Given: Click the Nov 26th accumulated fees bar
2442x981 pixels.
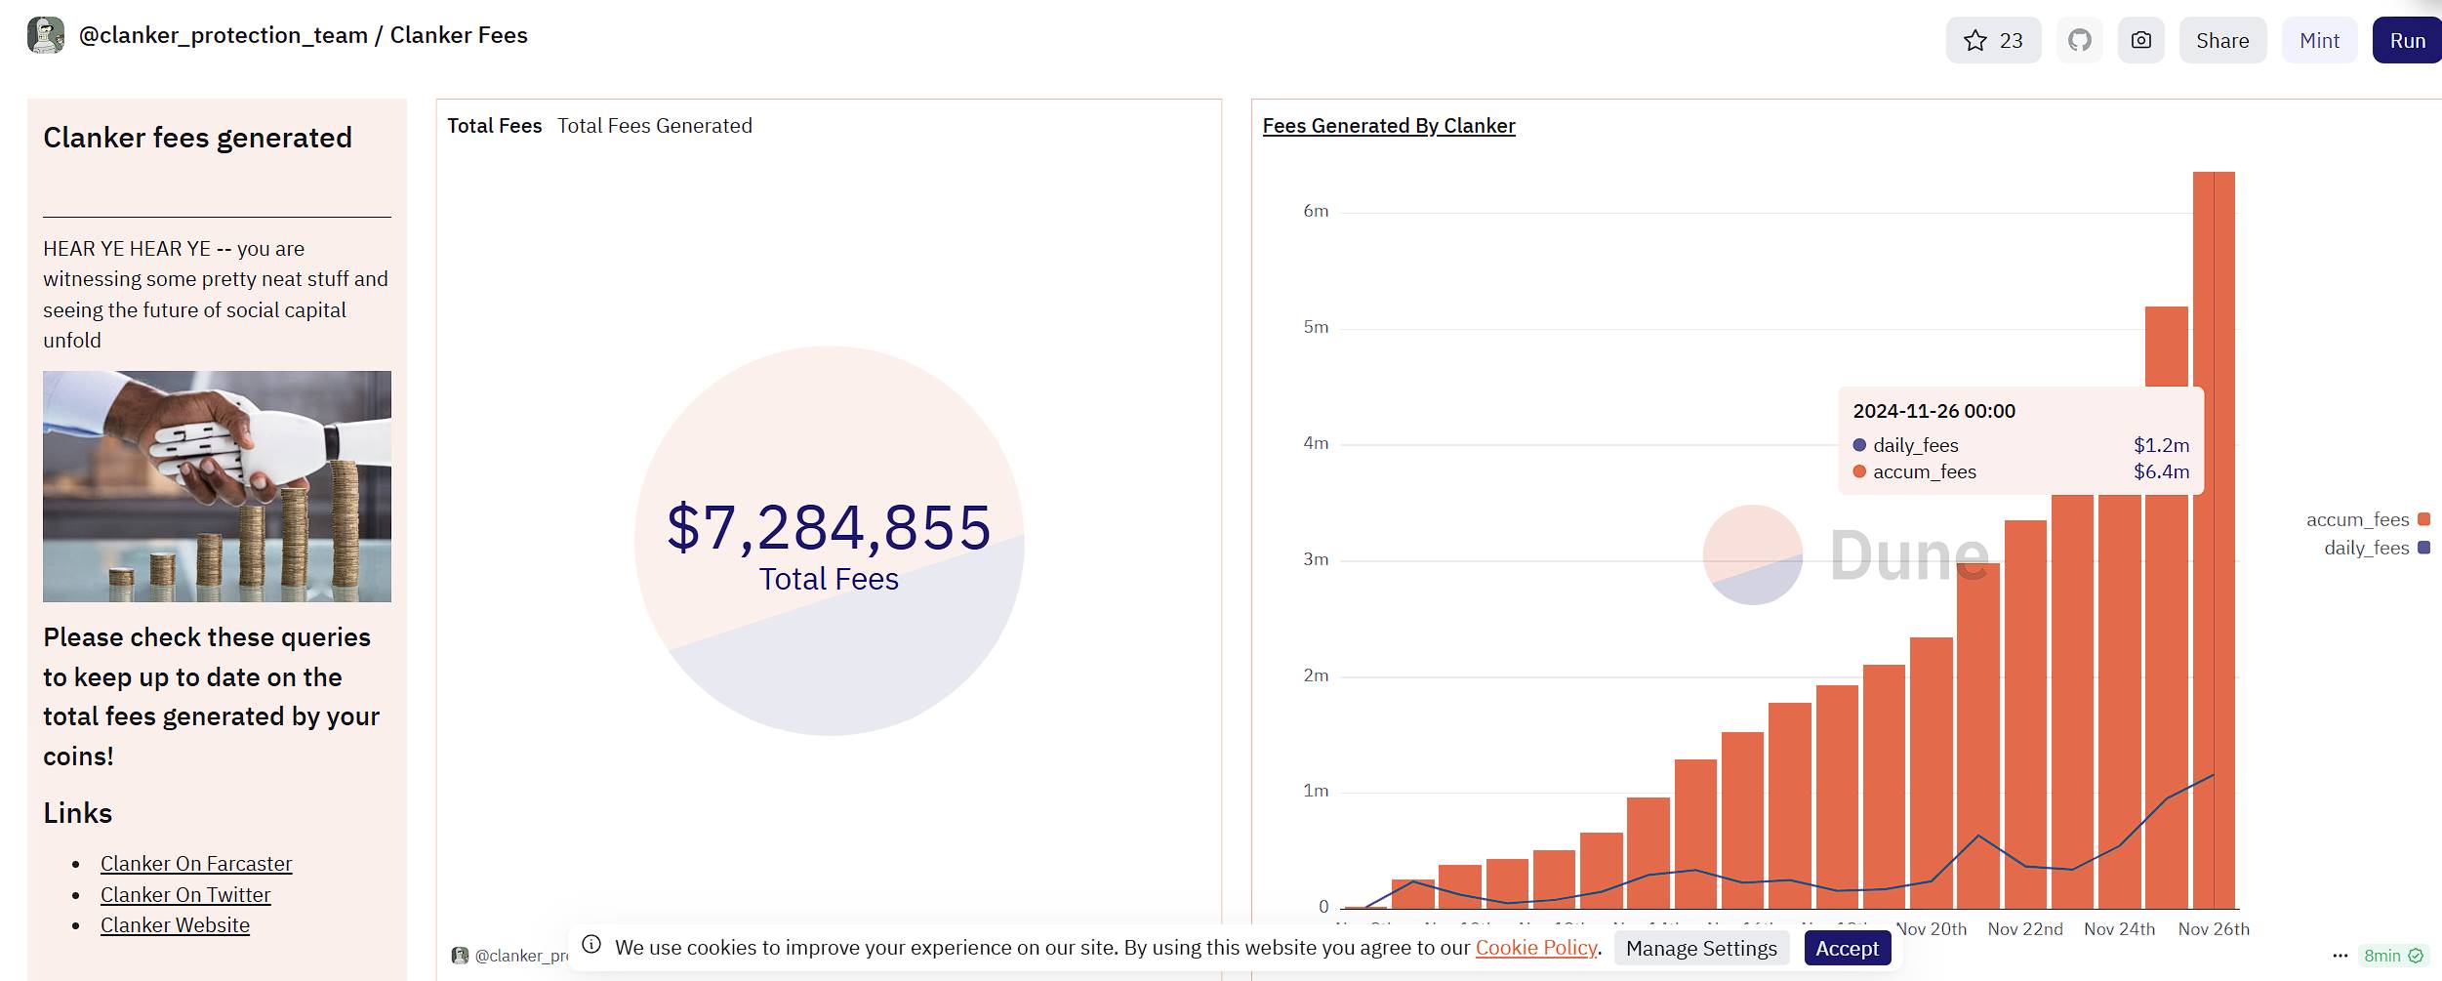Looking at the screenshot, I should pyautogui.click(x=2214, y=540).
